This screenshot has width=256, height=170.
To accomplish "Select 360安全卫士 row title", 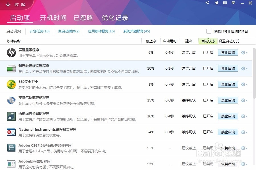I will (28, 82).
